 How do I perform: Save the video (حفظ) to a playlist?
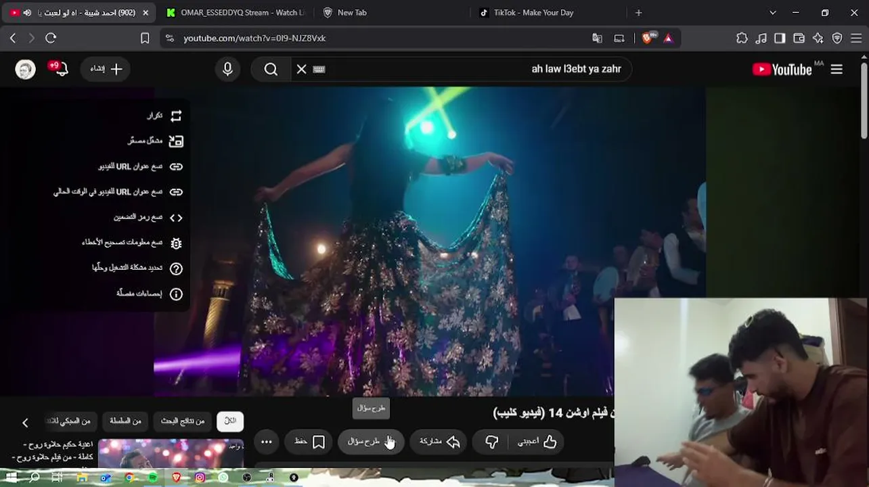pos(310,442)
